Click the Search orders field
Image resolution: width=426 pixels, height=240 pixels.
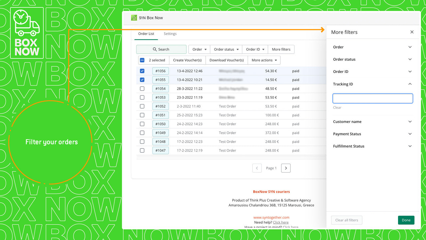click(161, 49)
